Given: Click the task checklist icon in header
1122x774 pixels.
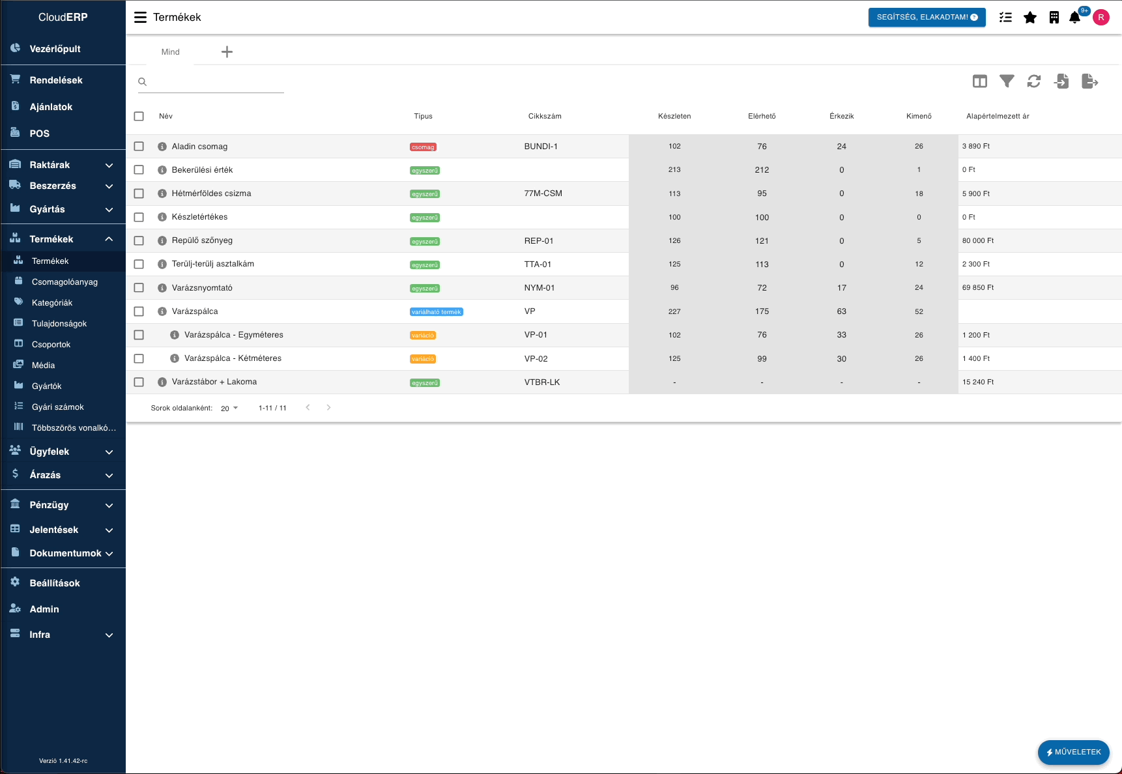Looking at the screenshot, I should (1005, 18).
